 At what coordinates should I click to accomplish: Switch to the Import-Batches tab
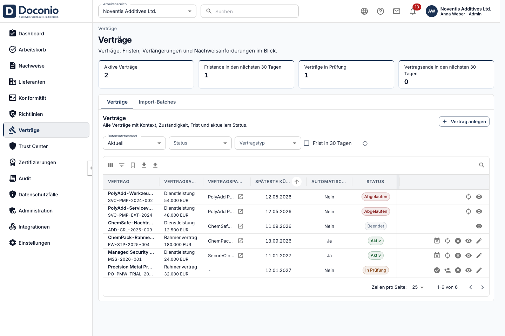[x=157, y=102]
